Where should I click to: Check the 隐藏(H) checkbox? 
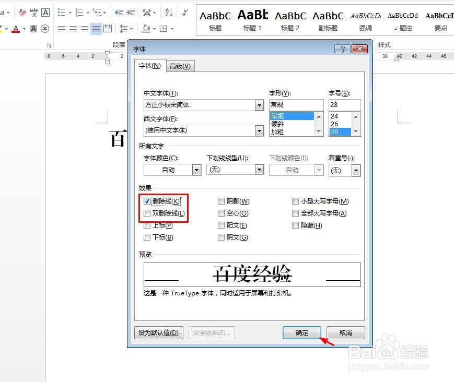(295, 225)
